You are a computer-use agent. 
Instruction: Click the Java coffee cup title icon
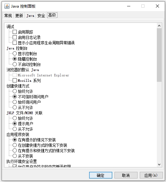click(x=7, y=6)
